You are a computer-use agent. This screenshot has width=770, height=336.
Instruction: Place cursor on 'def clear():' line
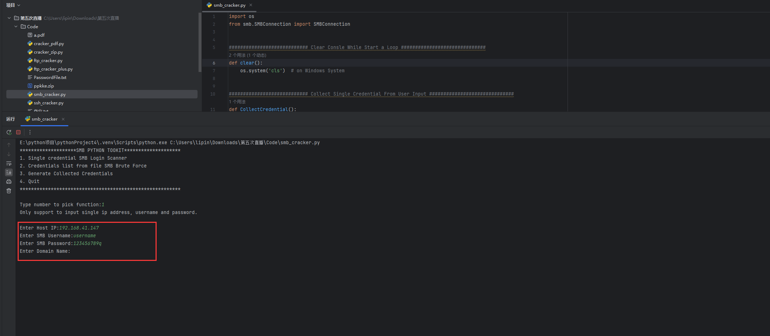click(x=246, y=63)
